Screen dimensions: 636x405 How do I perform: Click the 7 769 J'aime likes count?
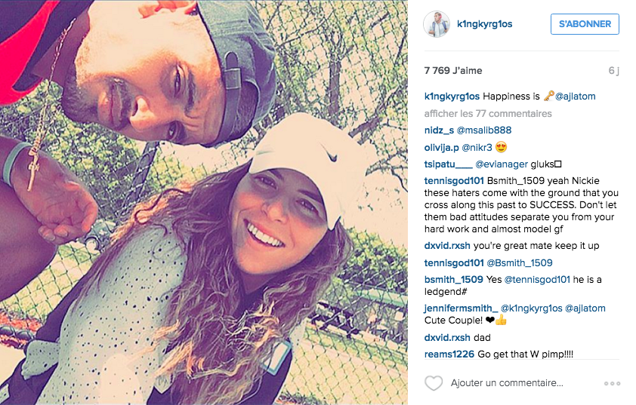(x=453, y=70)
